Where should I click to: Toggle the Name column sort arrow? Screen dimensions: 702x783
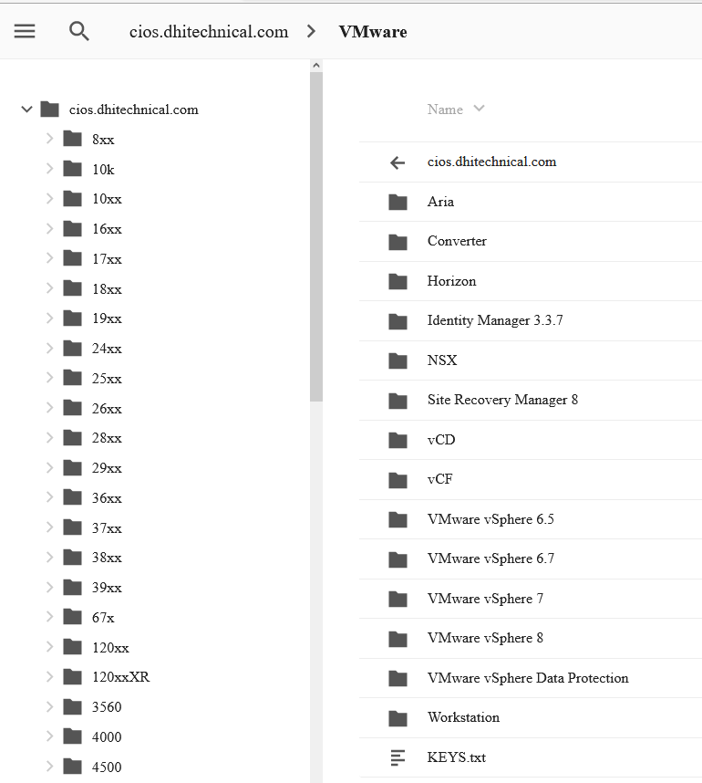(479, 109)
